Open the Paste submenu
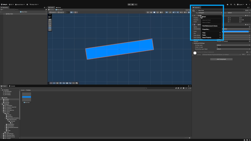The height and width of the screenshot is (141, 251). tap(211, 35)
